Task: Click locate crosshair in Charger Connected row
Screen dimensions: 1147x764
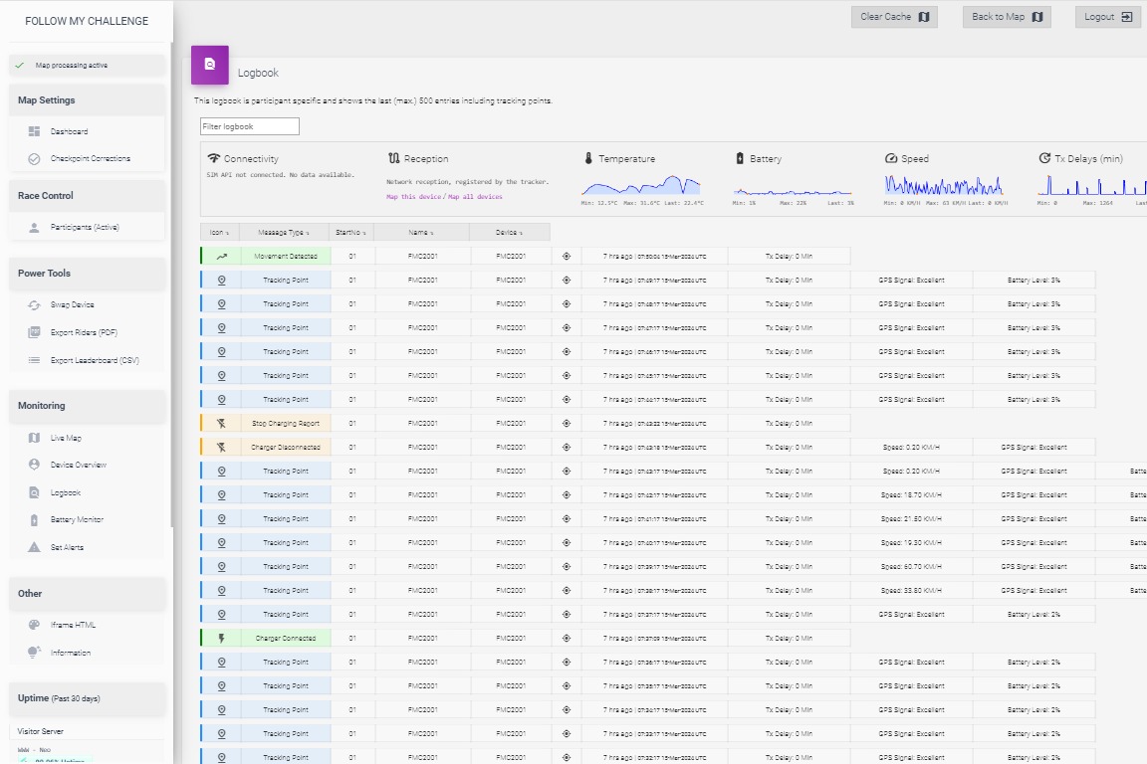Action: coord(567,639)
